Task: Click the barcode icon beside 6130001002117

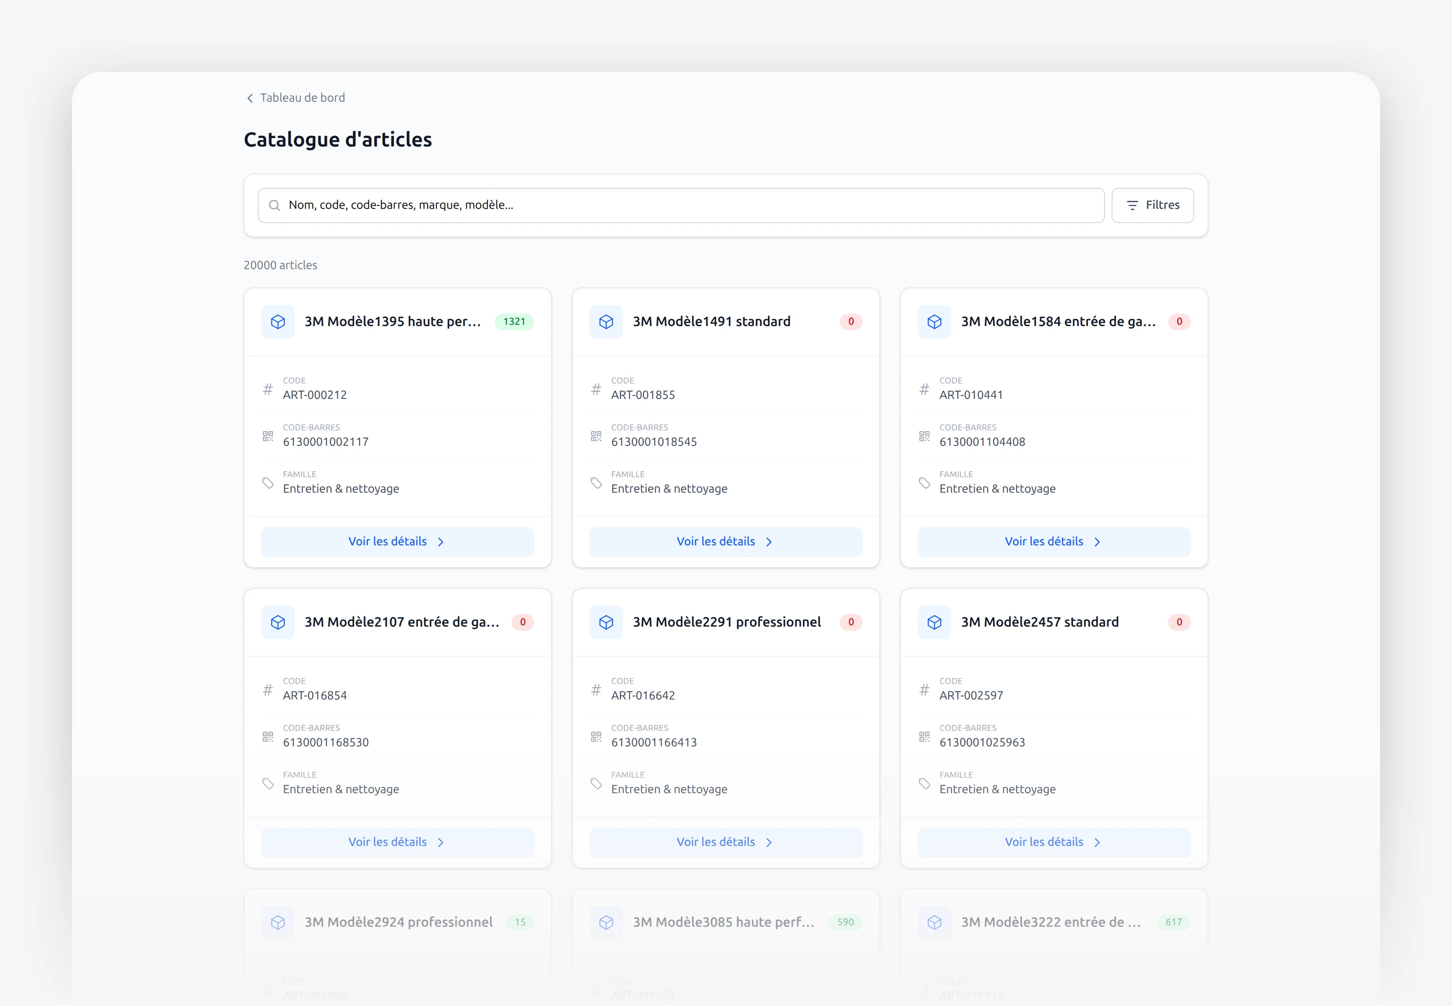Action: click(268, 436)
